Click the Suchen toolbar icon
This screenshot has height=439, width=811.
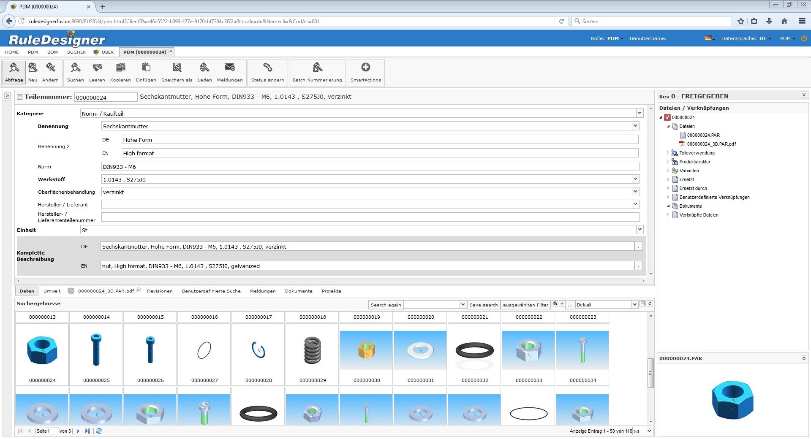(75, 68)
